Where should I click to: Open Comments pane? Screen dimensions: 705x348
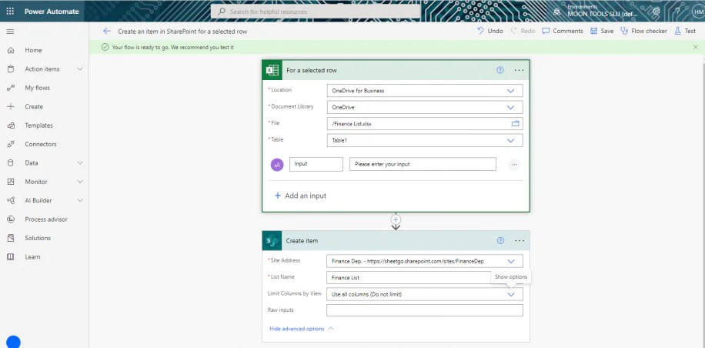click(x=563, y=31)
